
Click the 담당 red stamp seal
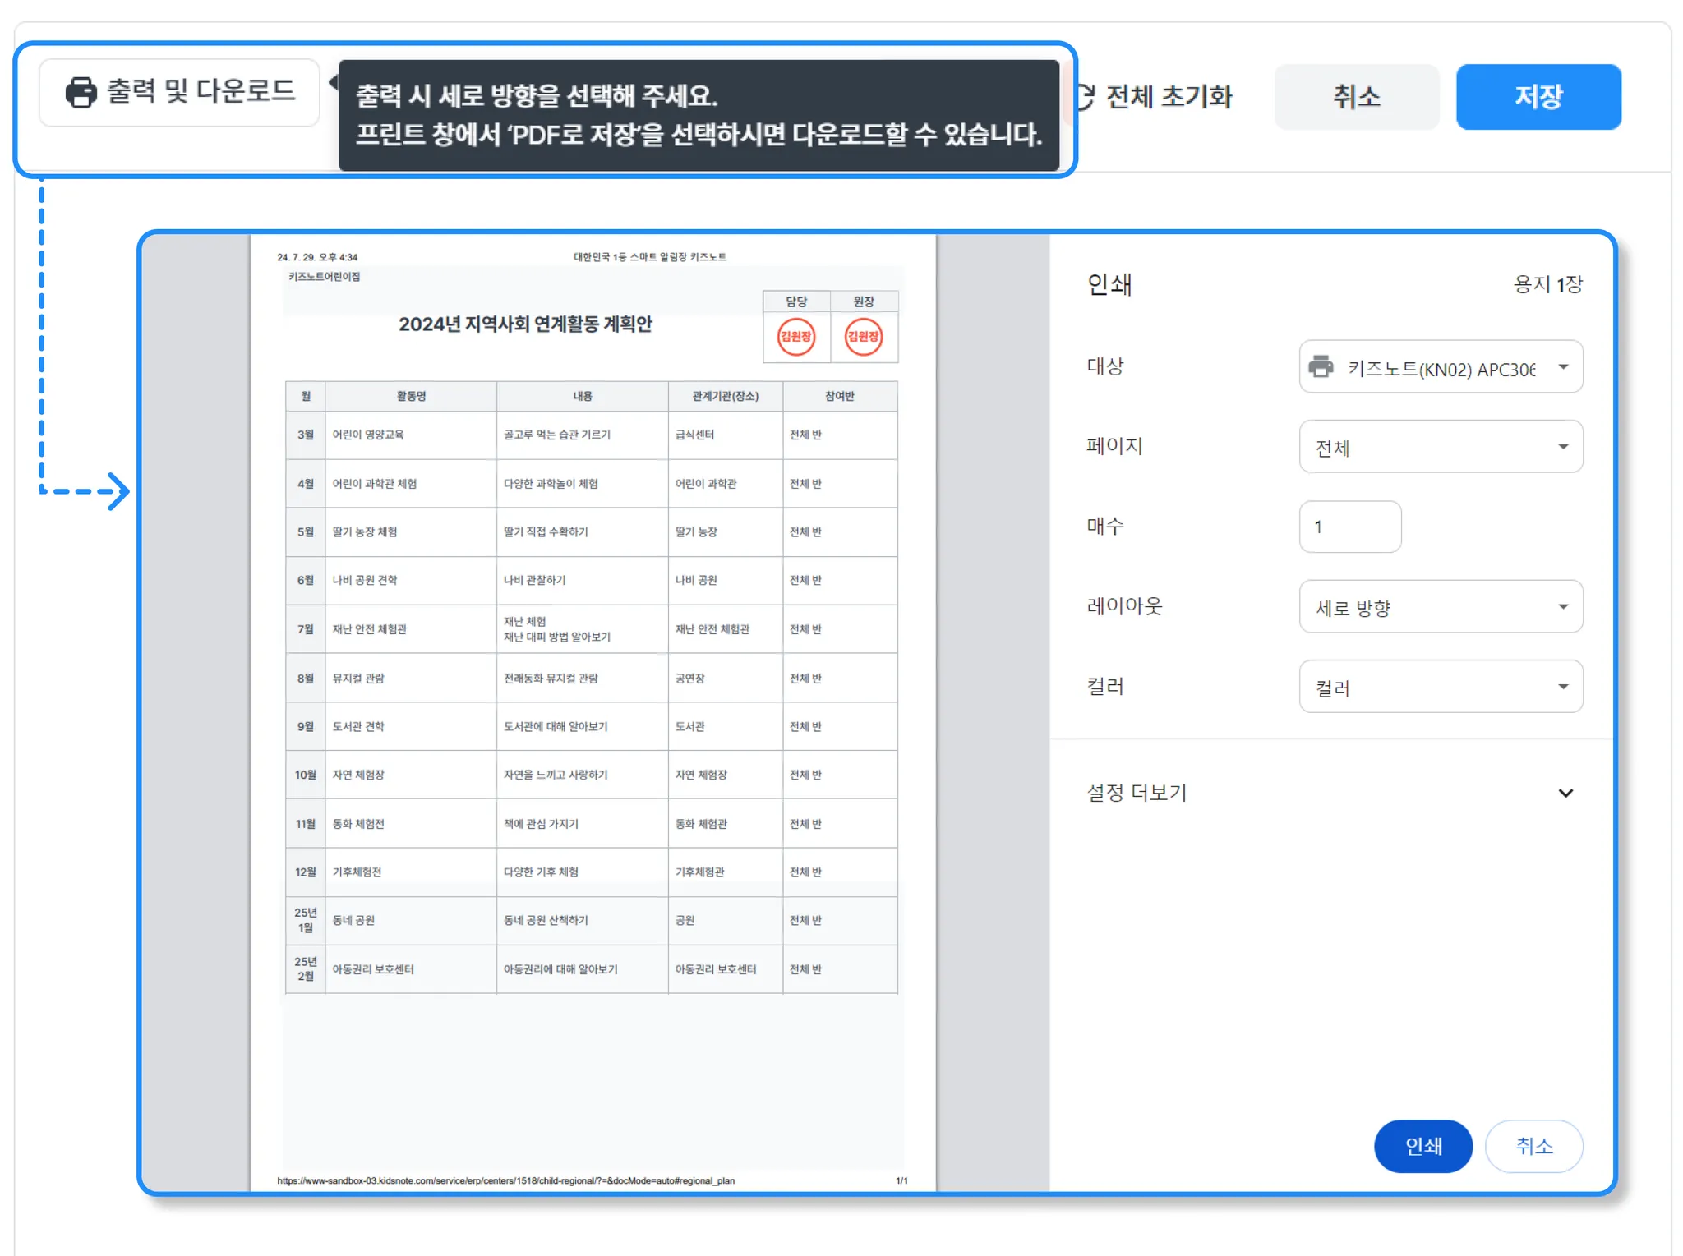point(795,337)
